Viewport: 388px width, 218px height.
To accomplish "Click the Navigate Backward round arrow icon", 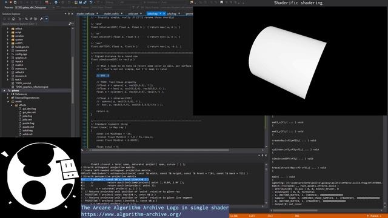I will [x=56, y=2].
